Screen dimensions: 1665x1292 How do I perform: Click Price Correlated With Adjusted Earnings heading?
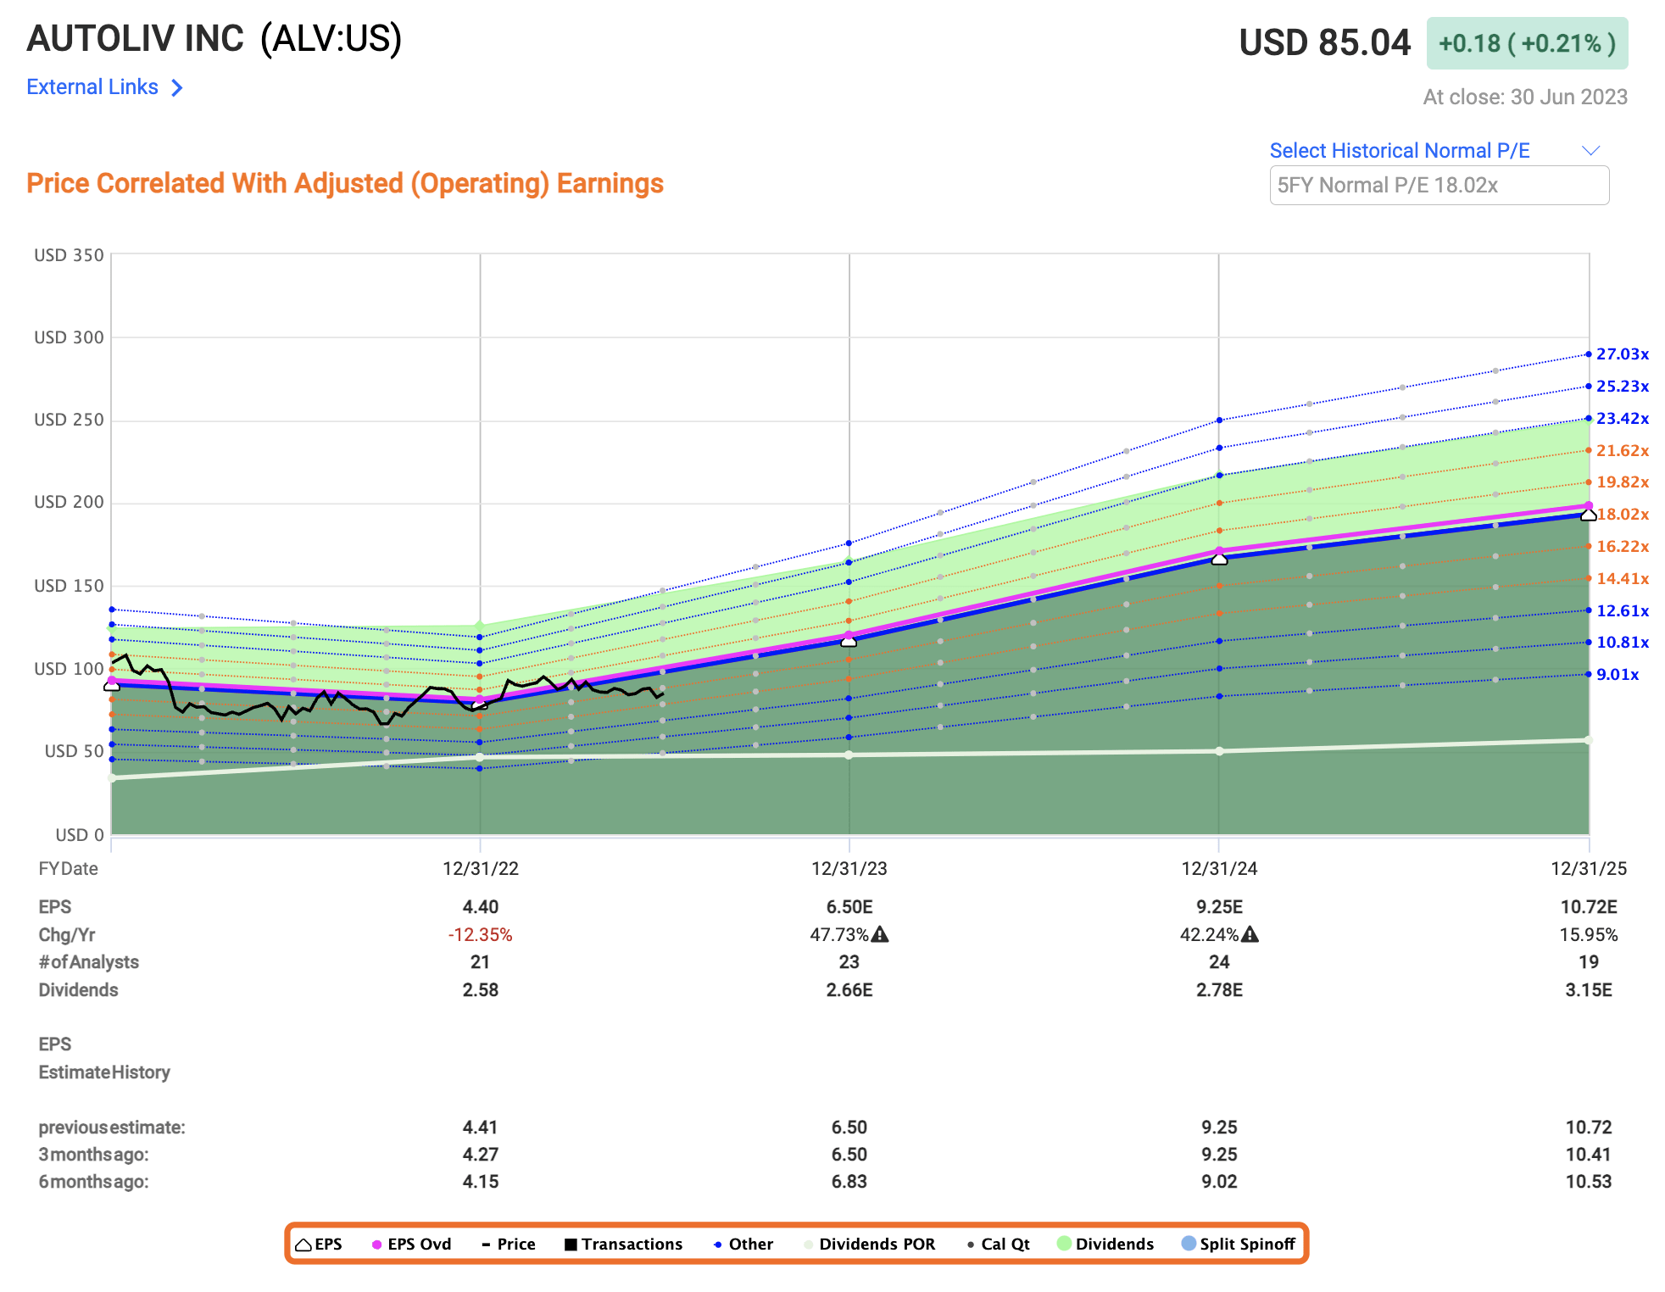pos(345,184)
